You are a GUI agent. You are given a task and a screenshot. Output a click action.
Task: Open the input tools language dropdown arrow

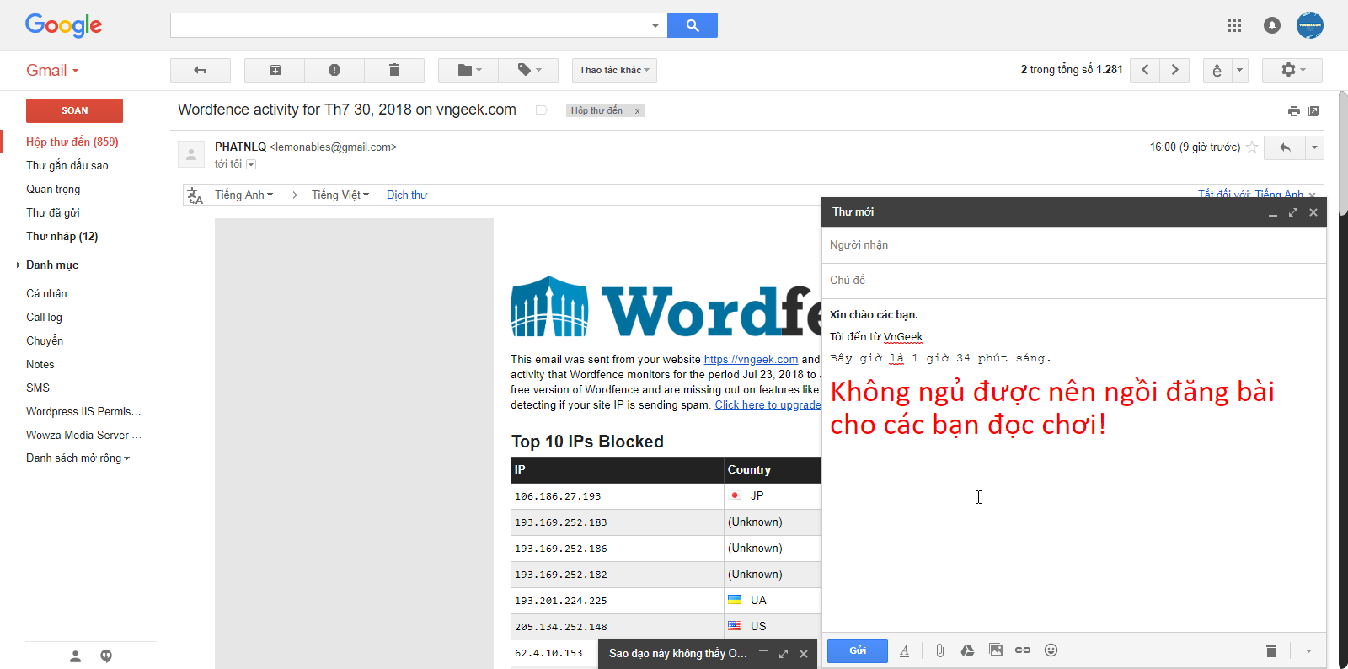click(x=1240, y=70)
